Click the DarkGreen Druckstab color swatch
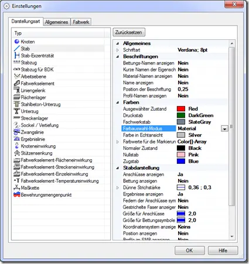Viewport: 249px width, 264px height. pos(181,115)
